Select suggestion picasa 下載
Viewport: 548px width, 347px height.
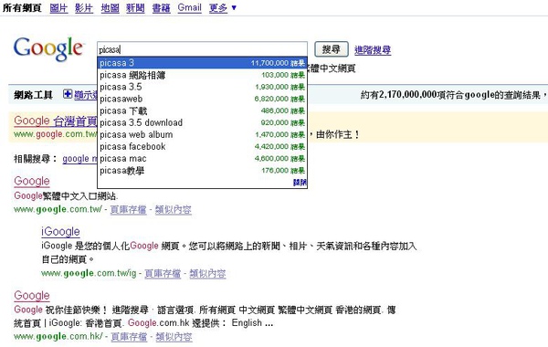[x=202, y=110]
